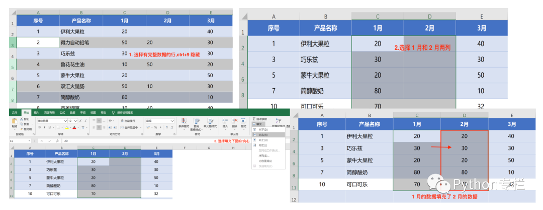Open Conditional Formatting (条件格式)

(x=184, y=124)
